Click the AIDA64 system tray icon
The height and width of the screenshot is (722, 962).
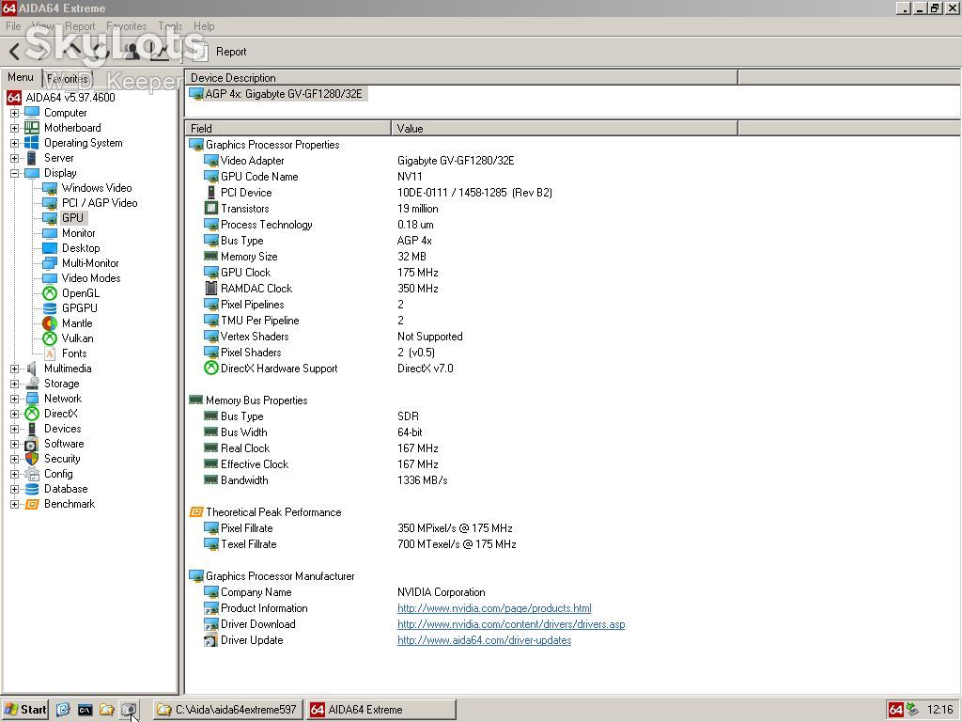coord(895,710)
